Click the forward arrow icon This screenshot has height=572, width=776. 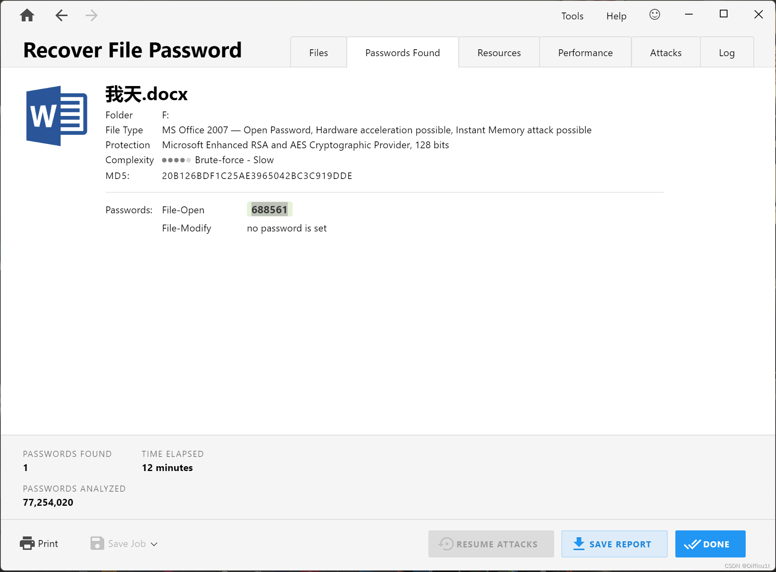pyautogui.click(x=92, y=16)
